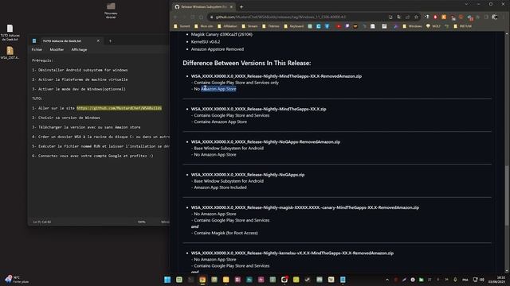Open the INETUM bookmark folder
Image resolution: width=510 pixels, height=286 pixels.
tap(462, 26)
